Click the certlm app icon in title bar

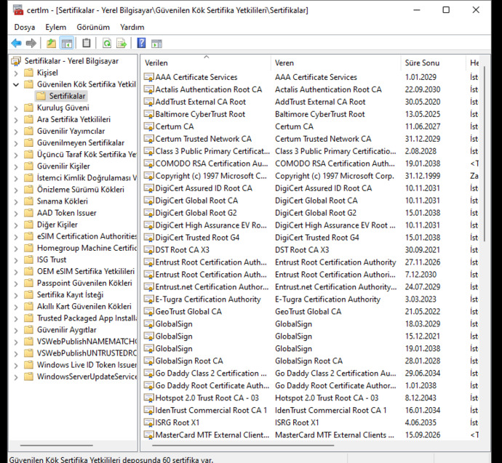pos(18,10)
